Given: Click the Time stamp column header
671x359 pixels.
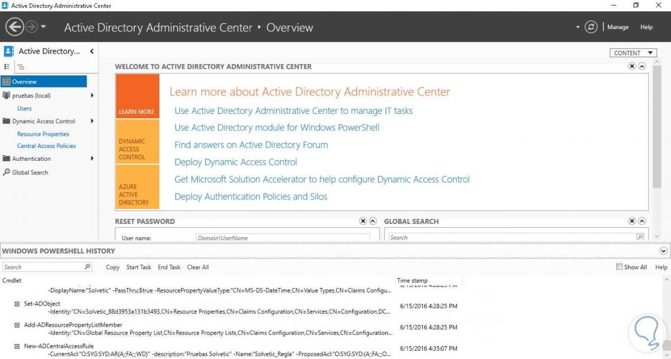Looking at the screenshot, I should click(x=412, y=280).
